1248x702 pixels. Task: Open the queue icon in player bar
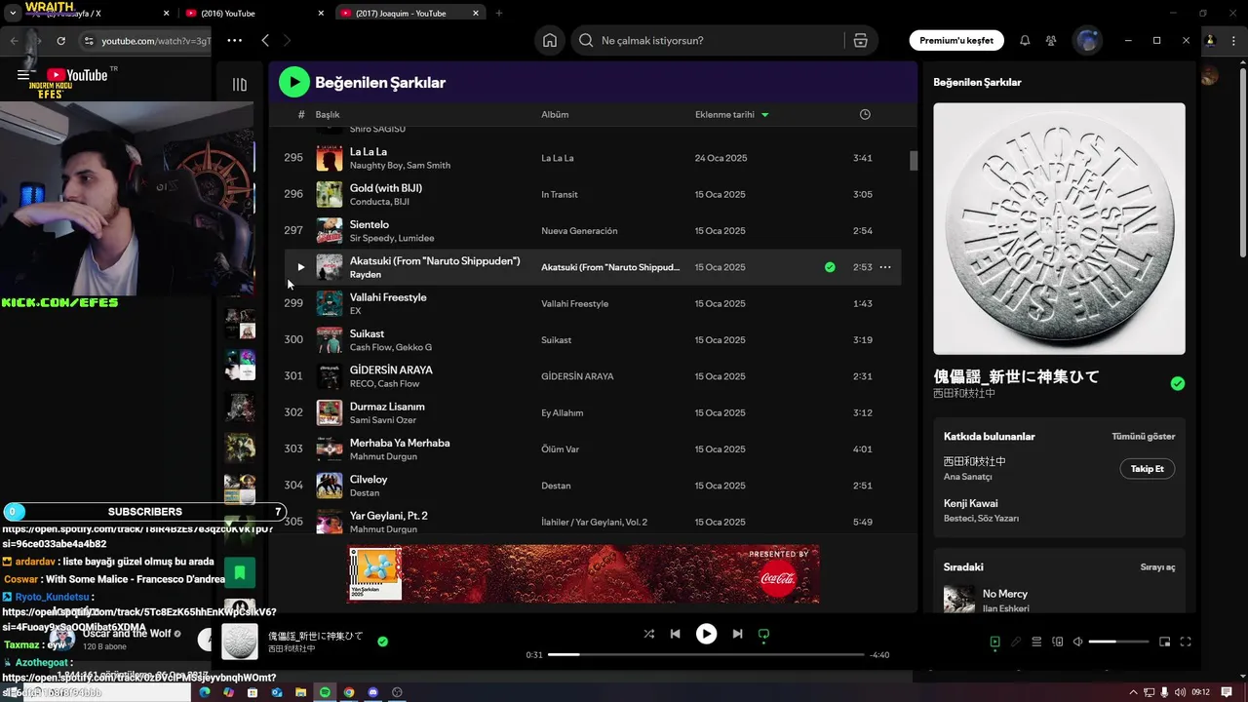(x=1036, y=642)
